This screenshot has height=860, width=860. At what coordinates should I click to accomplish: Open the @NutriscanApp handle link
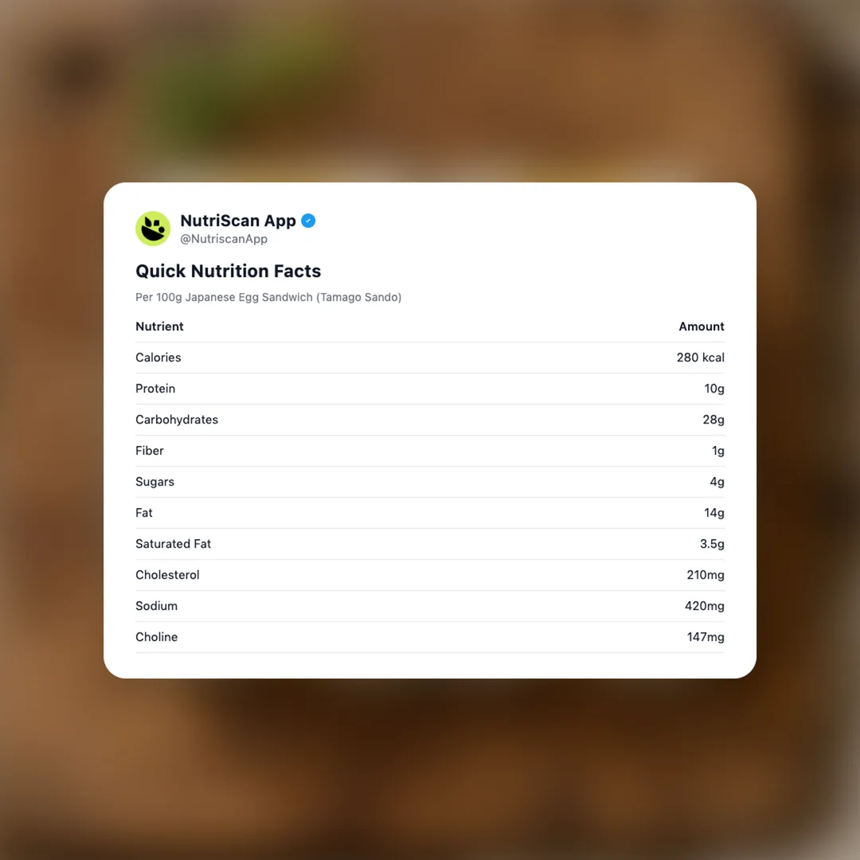[x=223, y=239]
